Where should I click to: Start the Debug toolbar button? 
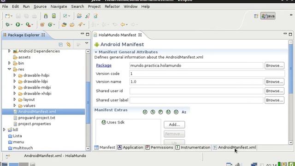click(x=7, y=24)
